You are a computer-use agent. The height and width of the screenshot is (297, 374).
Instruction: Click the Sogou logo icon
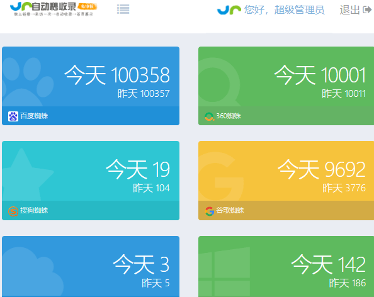13,211
